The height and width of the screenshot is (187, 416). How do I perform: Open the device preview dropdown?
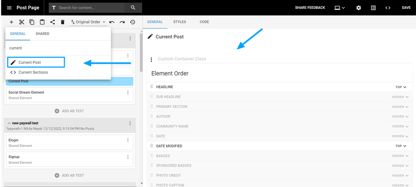click(340, 8)
